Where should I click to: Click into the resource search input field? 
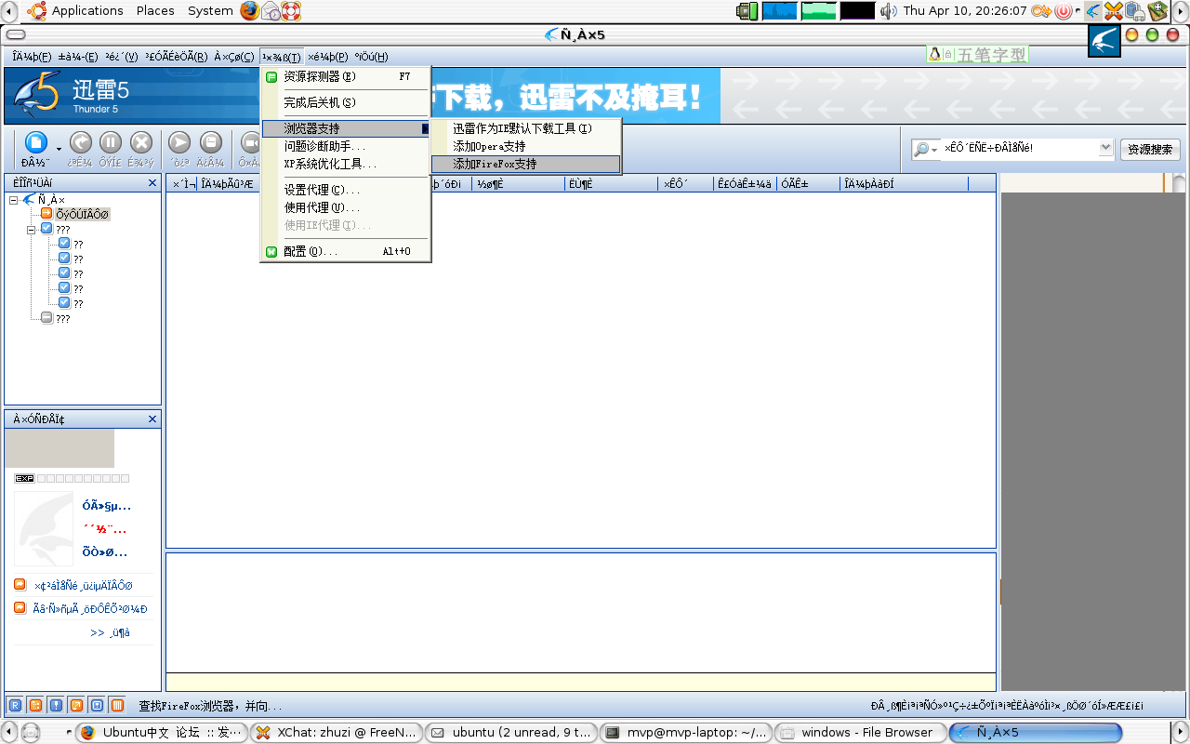click(x=1020, y=148)
